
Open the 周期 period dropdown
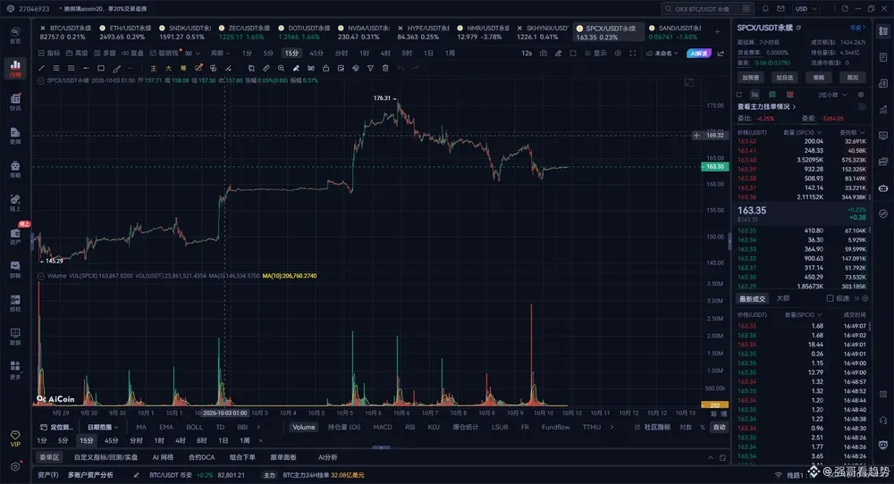pos(220,53)
